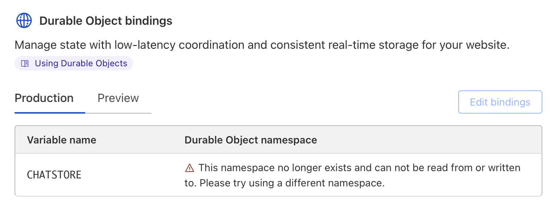Click the globe icon beside Durable Object bindings
554x209 pixels.
(24, 21)
